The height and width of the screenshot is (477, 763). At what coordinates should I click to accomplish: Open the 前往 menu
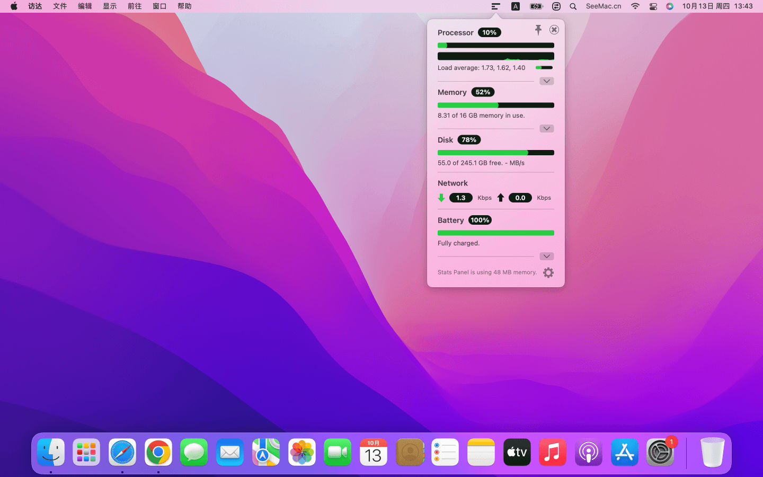coord(135,6)
